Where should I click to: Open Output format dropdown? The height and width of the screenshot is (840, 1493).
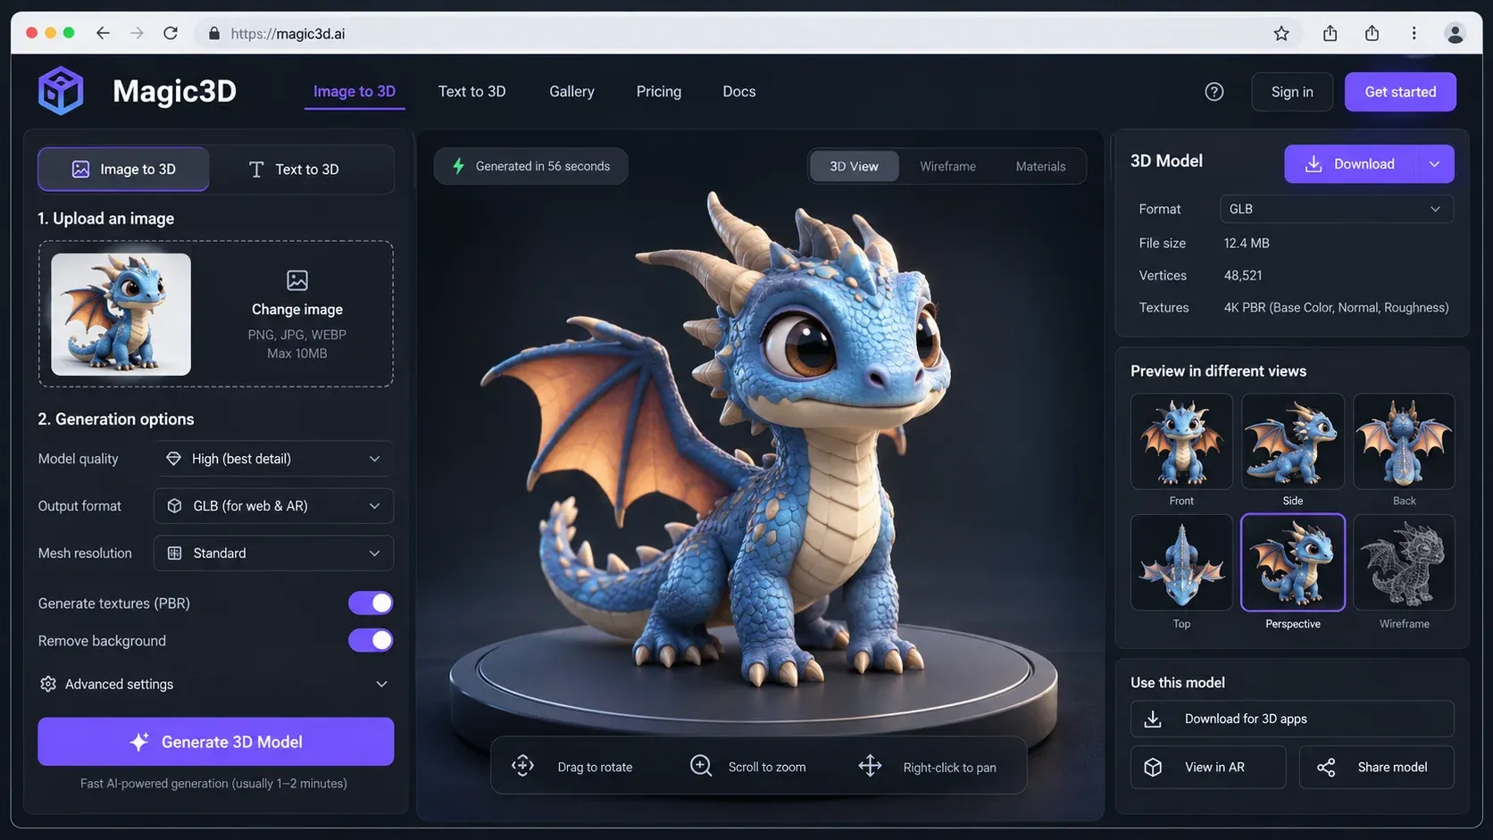(x=273, y=505)
